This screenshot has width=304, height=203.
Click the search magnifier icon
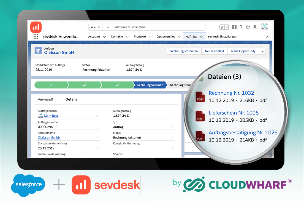(x=108, y=27)
